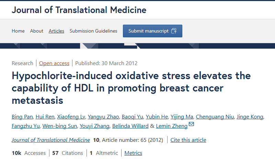View author Chenguang Niu details
The height and width of the screenshot is (161, 275).
215,117
